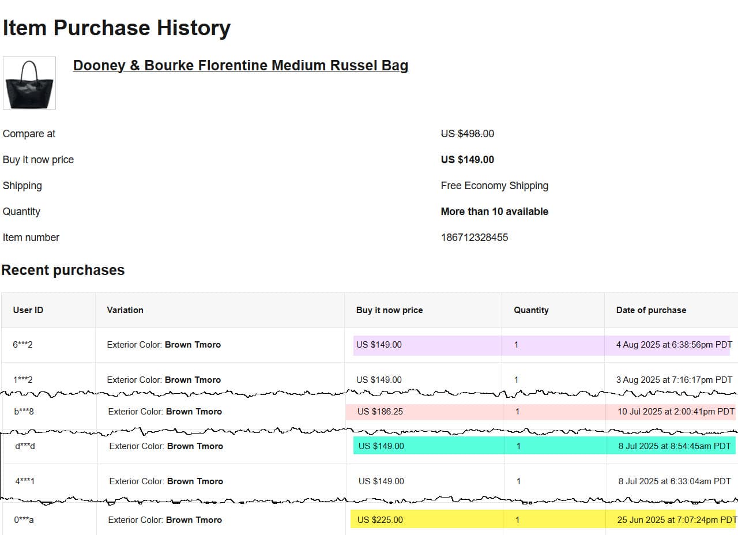Image resolution: width=738 pixels, height=535 pixels.
Task: Click the Free Economy Shipping text
Action: coord(494,186)
